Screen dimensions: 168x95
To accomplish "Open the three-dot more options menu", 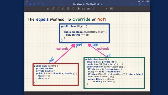I will coord(148,4).
